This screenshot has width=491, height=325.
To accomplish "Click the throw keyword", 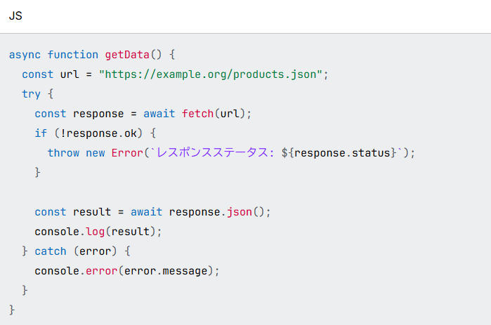I will point(63,153).
